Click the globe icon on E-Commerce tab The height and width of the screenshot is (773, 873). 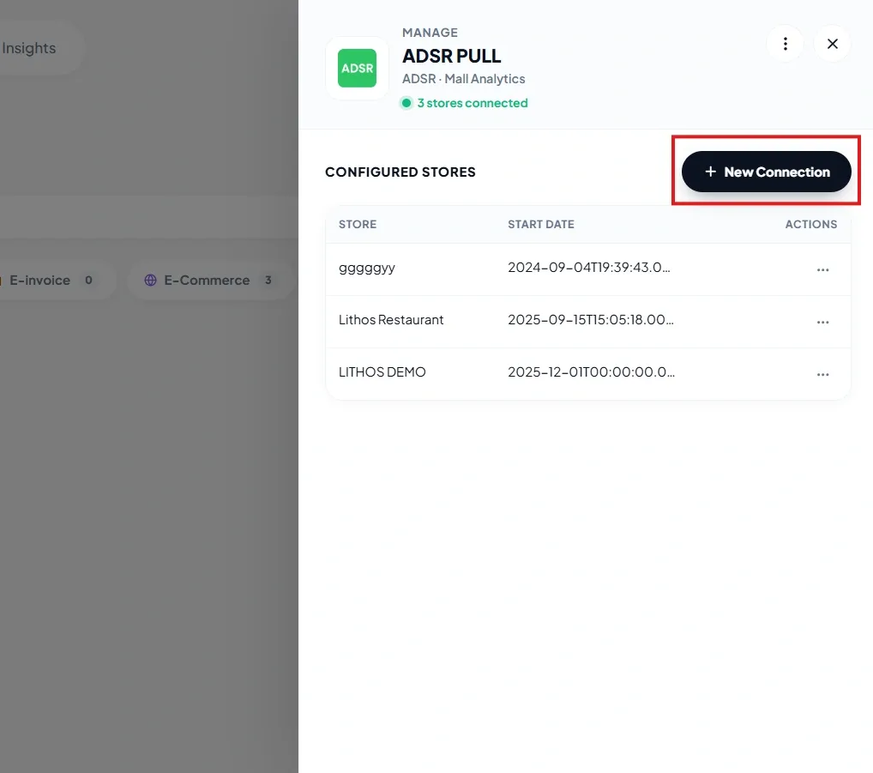point(150,281)
